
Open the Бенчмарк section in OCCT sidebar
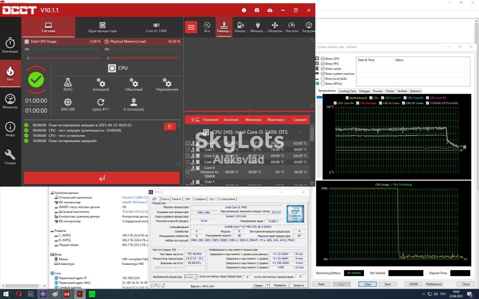pos(10,45)
